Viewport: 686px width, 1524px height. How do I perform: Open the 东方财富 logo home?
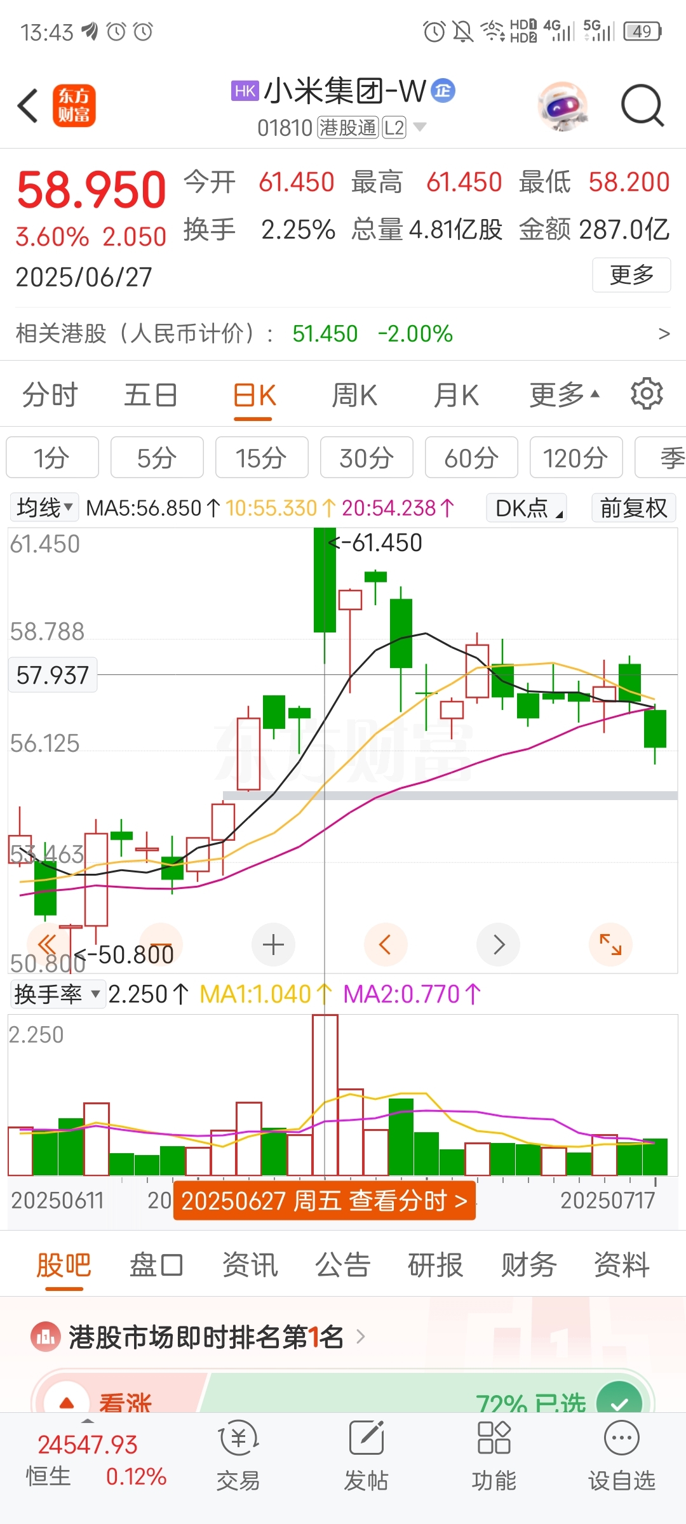[74, 105]
